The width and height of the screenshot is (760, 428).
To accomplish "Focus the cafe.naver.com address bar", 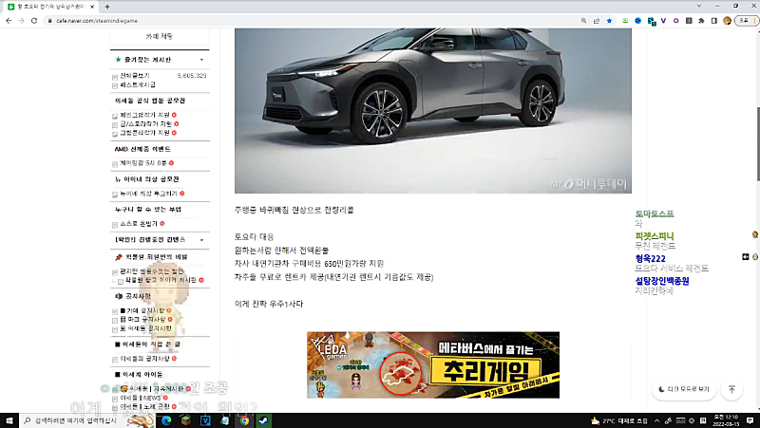I will point(311,21).
